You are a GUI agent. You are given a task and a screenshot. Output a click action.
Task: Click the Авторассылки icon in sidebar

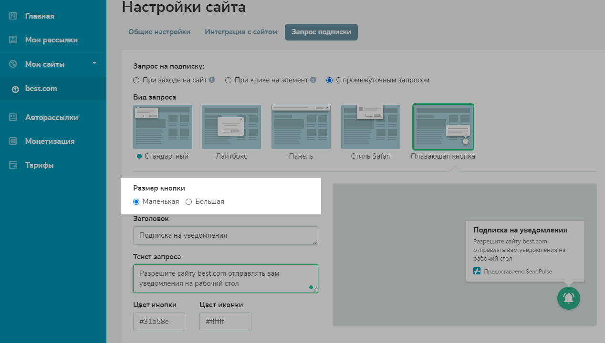tap(13, 118)
